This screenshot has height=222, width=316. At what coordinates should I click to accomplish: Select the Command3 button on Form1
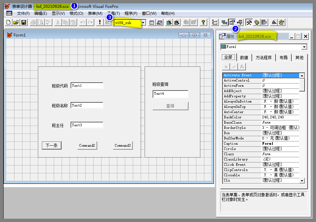123,145
